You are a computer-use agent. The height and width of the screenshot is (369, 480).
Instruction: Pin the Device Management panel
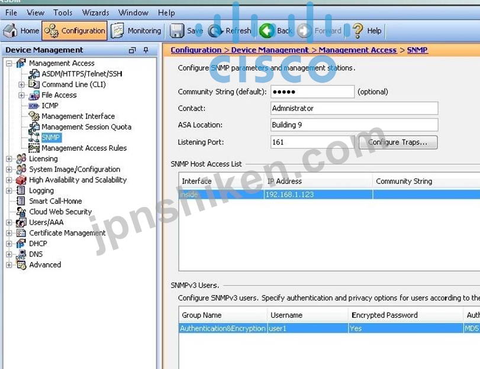point(146,50)
